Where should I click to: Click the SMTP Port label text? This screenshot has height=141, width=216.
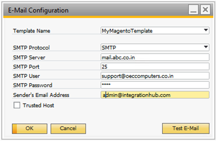27,66
